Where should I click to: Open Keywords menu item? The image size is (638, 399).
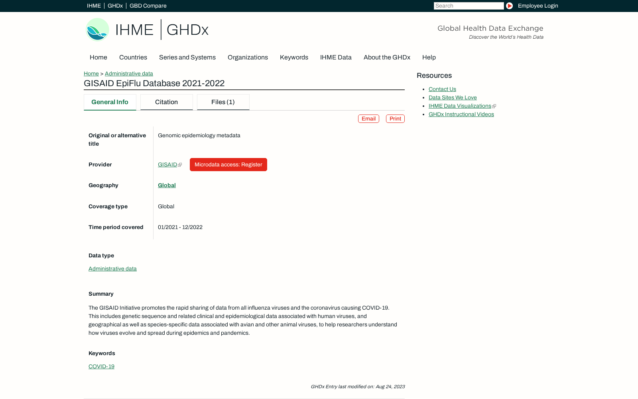point(294,57)
